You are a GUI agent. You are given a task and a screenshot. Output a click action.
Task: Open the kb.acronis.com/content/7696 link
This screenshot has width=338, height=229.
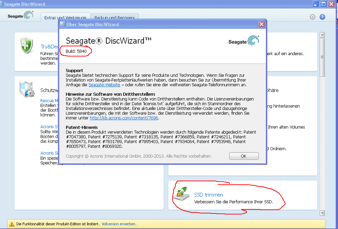pos(124,118)
